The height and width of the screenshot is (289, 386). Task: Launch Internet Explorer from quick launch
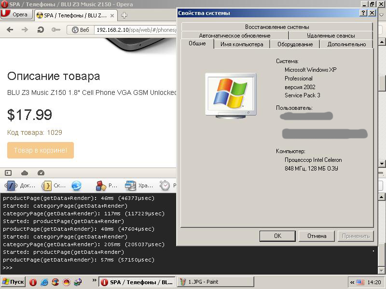[44, 282]
